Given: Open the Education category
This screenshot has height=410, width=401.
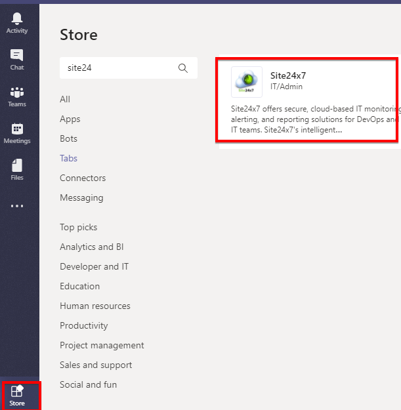Looking at the screenshot, I should tap(80, 286).
